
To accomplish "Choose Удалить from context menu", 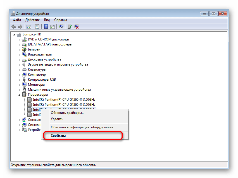I will point(85,119).
